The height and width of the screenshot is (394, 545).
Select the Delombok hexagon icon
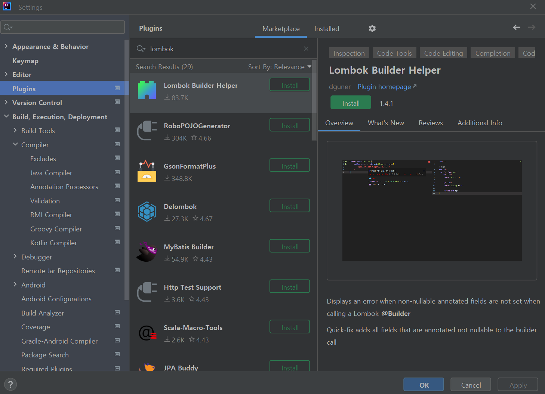pos(147,211)
